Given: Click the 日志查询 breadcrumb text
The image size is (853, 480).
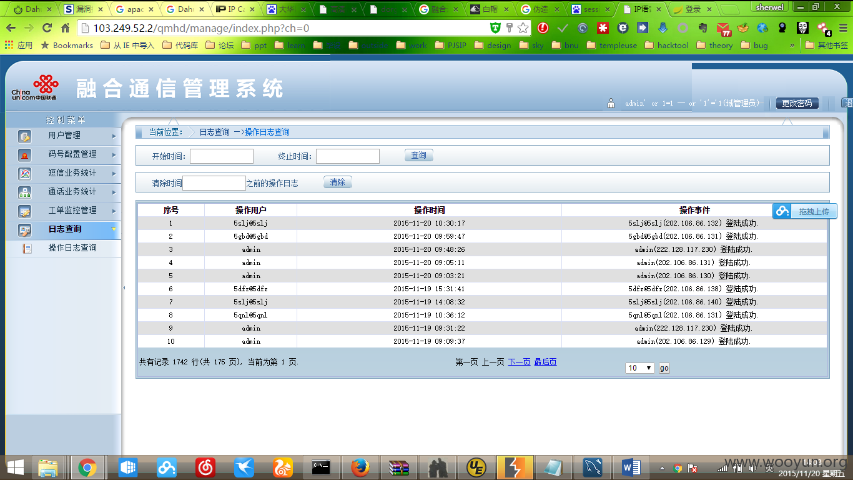Looking at the screenshot, I should tap(214, 132).
